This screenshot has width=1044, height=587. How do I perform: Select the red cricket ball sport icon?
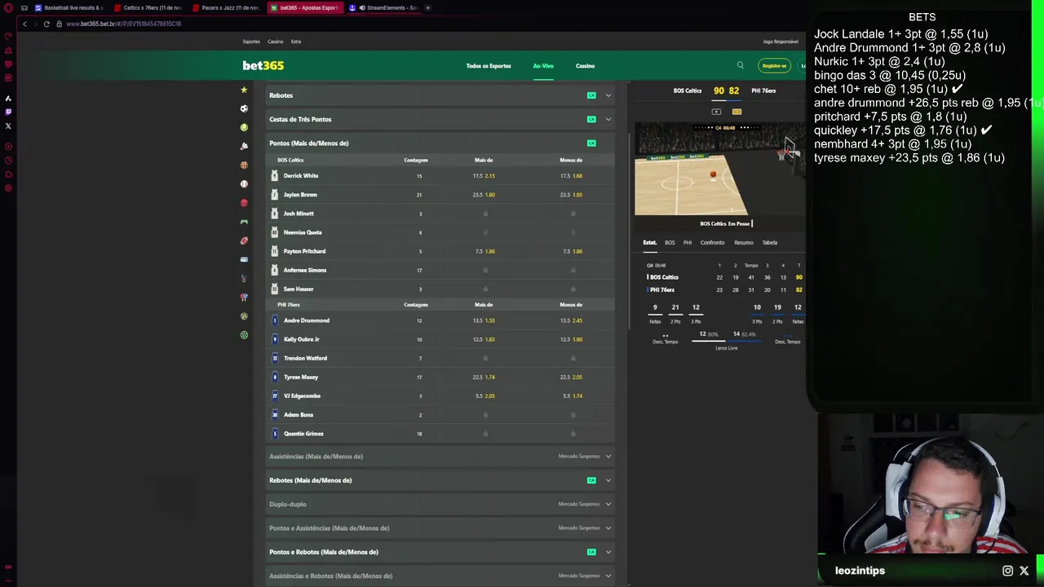tap(244, 203)
